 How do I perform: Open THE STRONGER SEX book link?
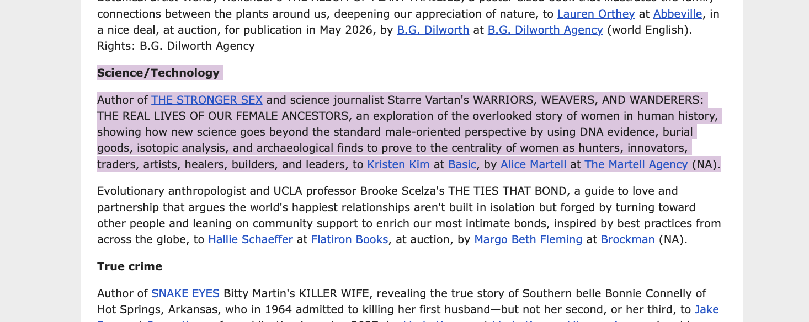207,100
